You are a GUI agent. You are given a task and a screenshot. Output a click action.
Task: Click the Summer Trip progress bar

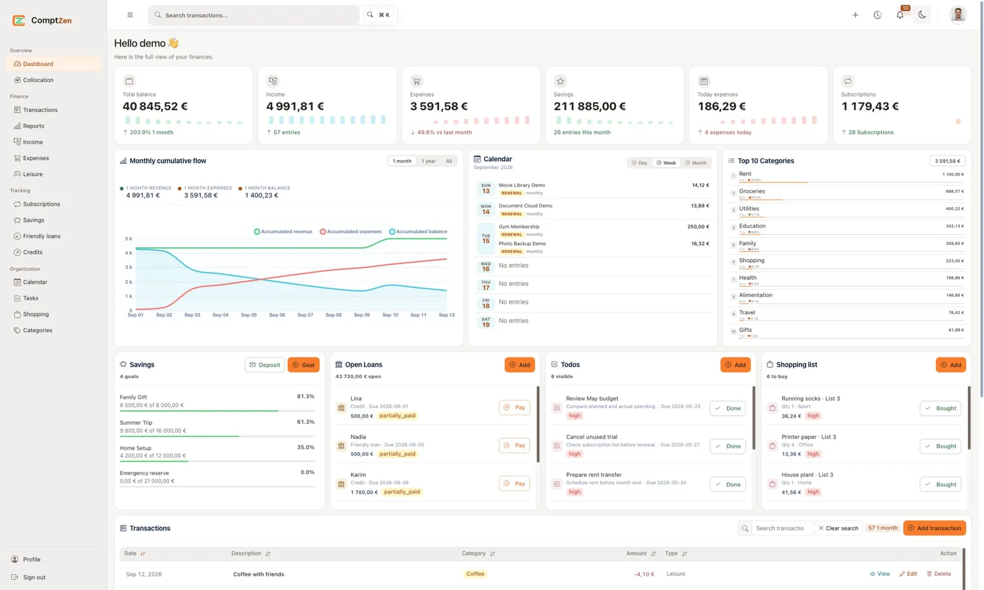(217, 436)
